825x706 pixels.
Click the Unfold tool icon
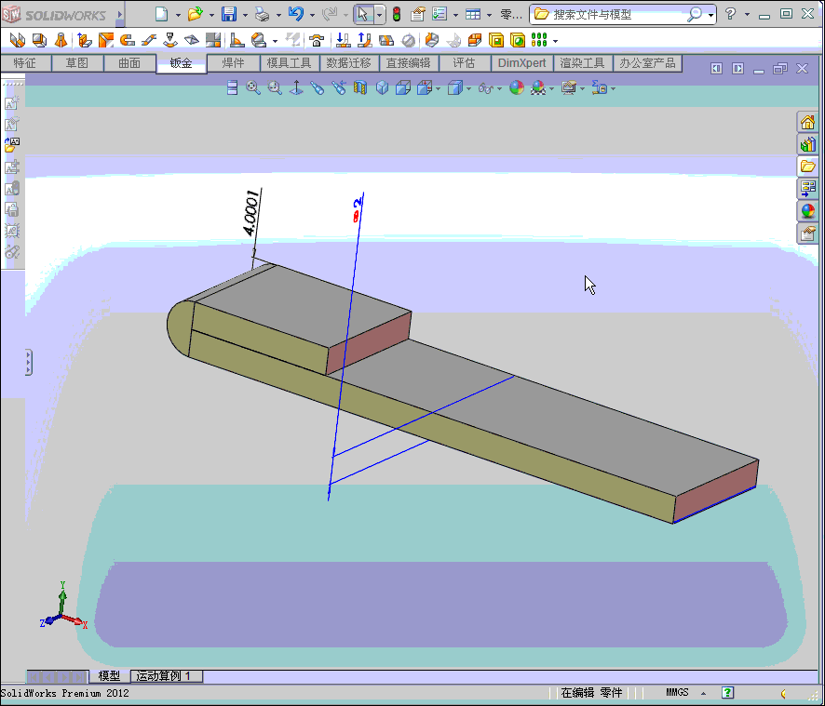tap(343, 40)
